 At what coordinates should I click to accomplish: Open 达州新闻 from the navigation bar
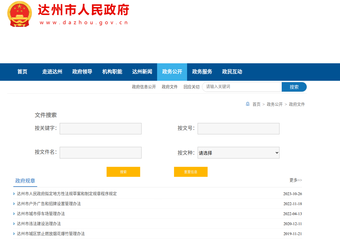click(x=142, y=72)
